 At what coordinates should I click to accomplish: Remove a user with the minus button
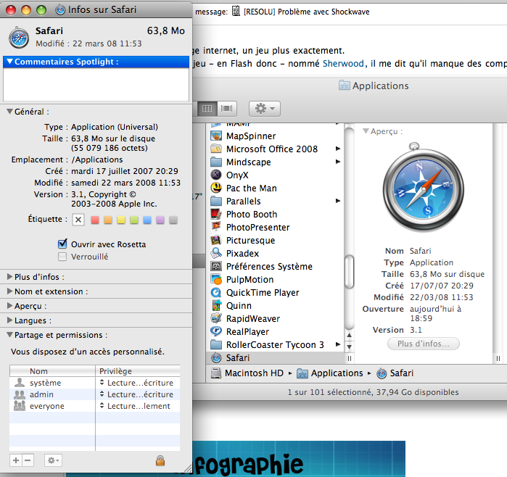tap(28, 460)
